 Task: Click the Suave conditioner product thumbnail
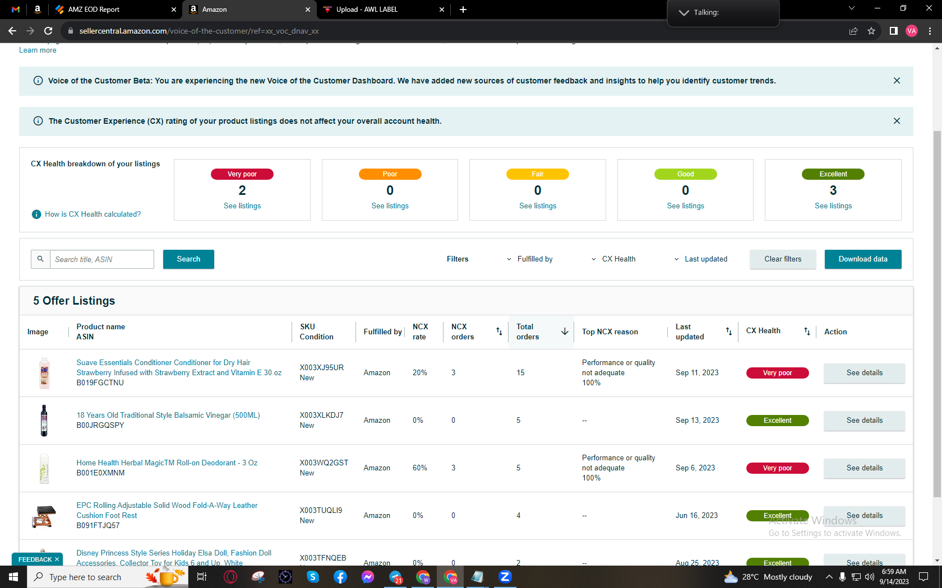tap(44, 373)
